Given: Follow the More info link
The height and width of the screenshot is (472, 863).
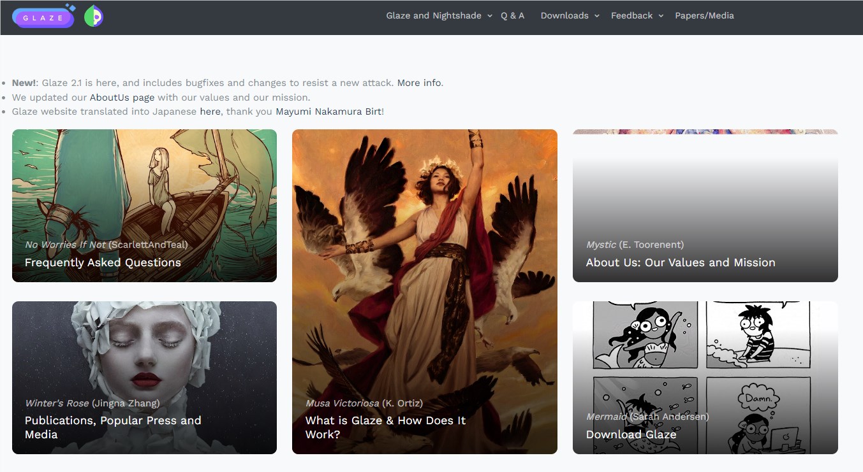Looking at the screenshot, I should point(419,83).
